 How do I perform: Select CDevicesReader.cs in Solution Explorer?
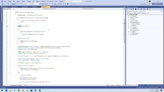tap(136, 24)
